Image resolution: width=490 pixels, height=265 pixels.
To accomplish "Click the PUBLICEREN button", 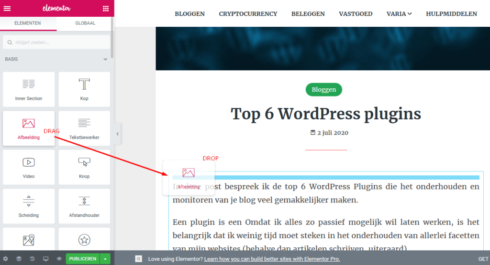I will pos(83,259).
